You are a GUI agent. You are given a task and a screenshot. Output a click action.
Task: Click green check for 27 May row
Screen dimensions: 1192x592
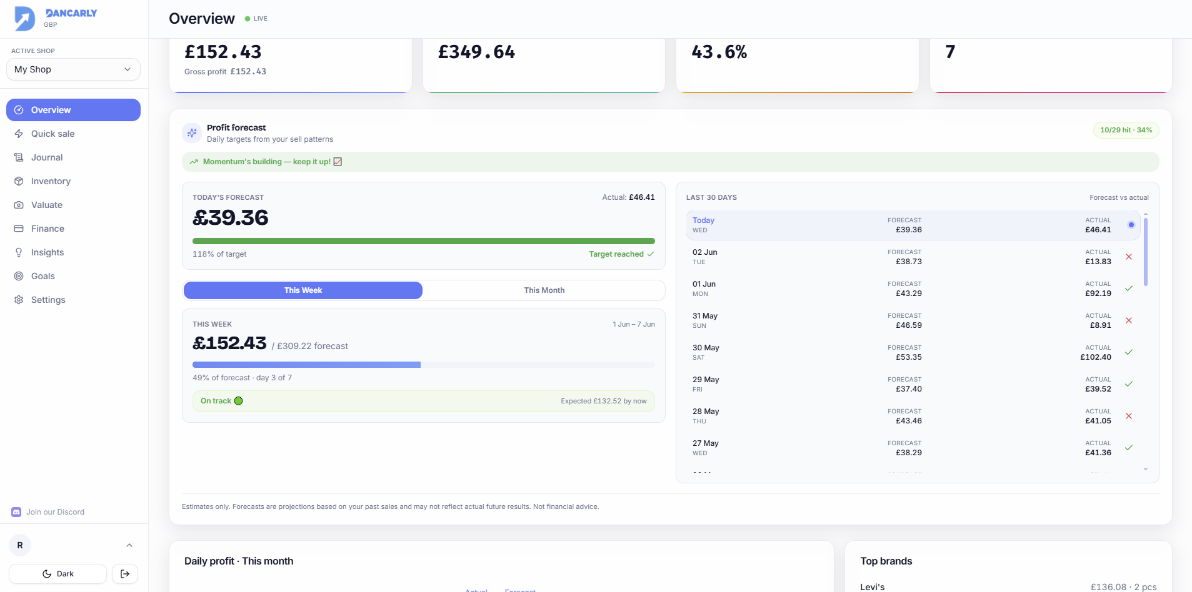[x=1129, y=448]
